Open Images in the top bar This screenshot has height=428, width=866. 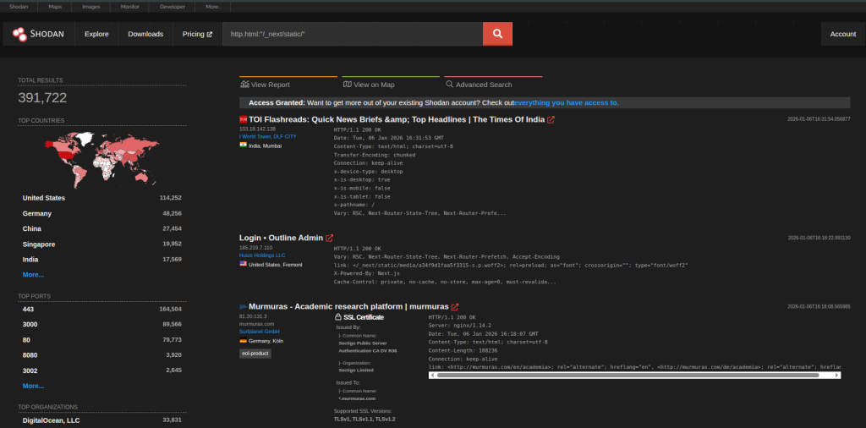click(x=91, y=7)
